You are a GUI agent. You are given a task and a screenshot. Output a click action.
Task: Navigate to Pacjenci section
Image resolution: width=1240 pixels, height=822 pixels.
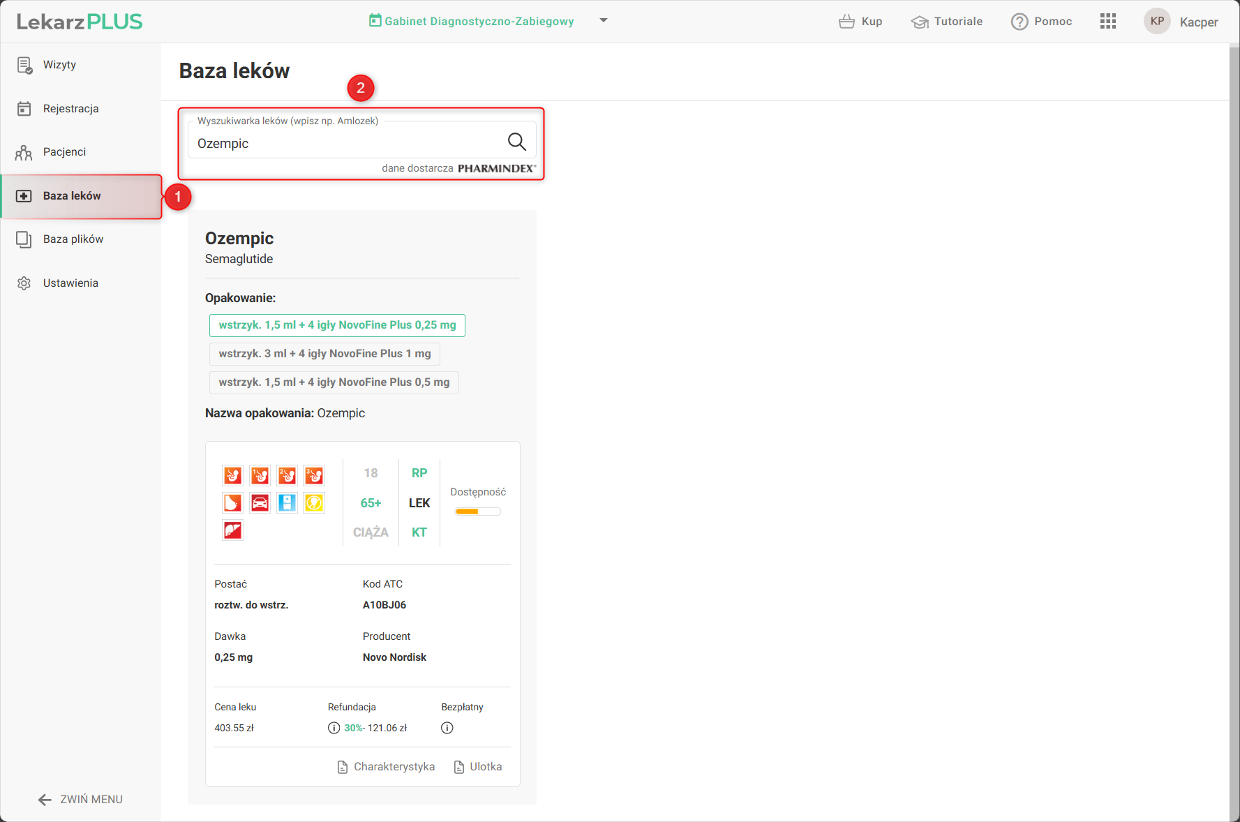(81, 152)
